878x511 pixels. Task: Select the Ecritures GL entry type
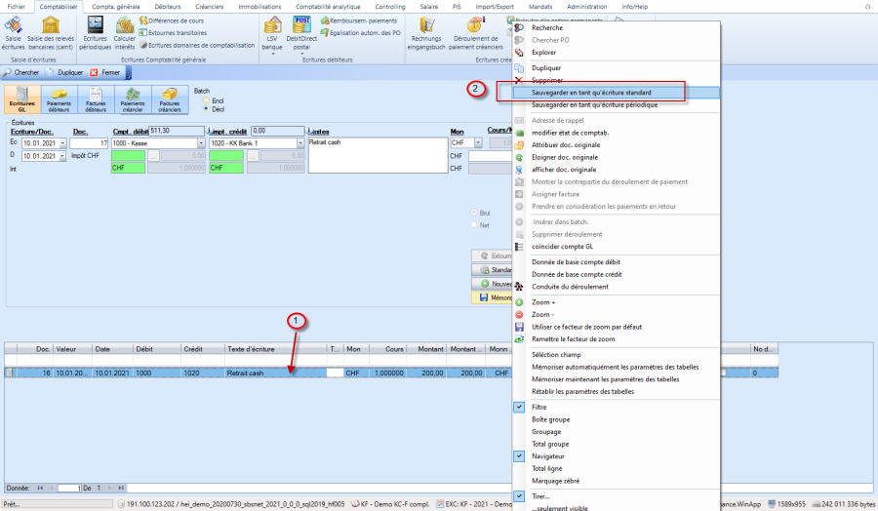point(21,99)
